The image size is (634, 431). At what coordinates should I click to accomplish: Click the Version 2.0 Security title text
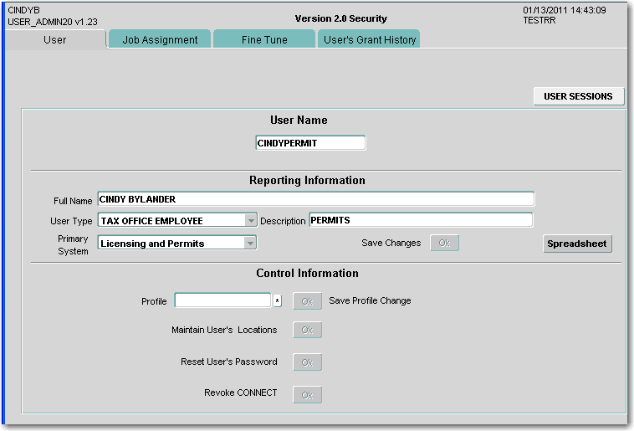click(x=340, y=18)
